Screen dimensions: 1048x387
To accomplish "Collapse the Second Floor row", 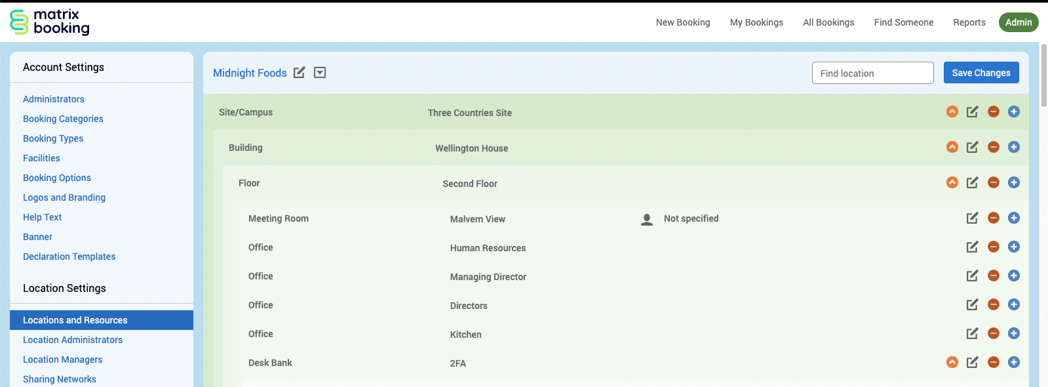I will click(x=952, y=182).
